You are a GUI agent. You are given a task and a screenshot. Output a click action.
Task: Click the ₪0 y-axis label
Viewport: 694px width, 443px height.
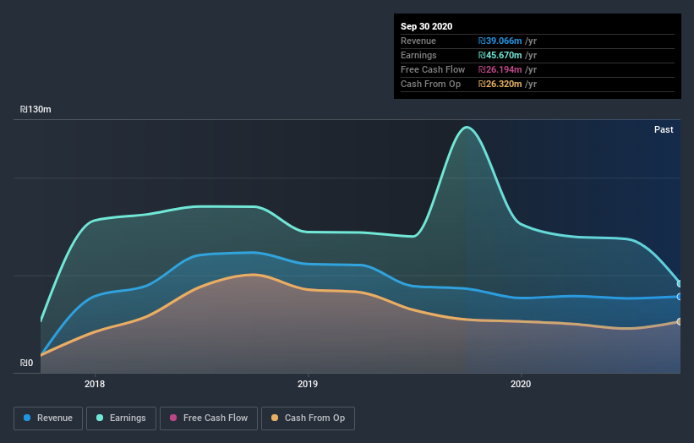click(26, 363)
